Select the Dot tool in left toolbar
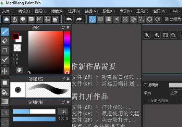This screenshot has height=127, width=182. pos(5,60)
